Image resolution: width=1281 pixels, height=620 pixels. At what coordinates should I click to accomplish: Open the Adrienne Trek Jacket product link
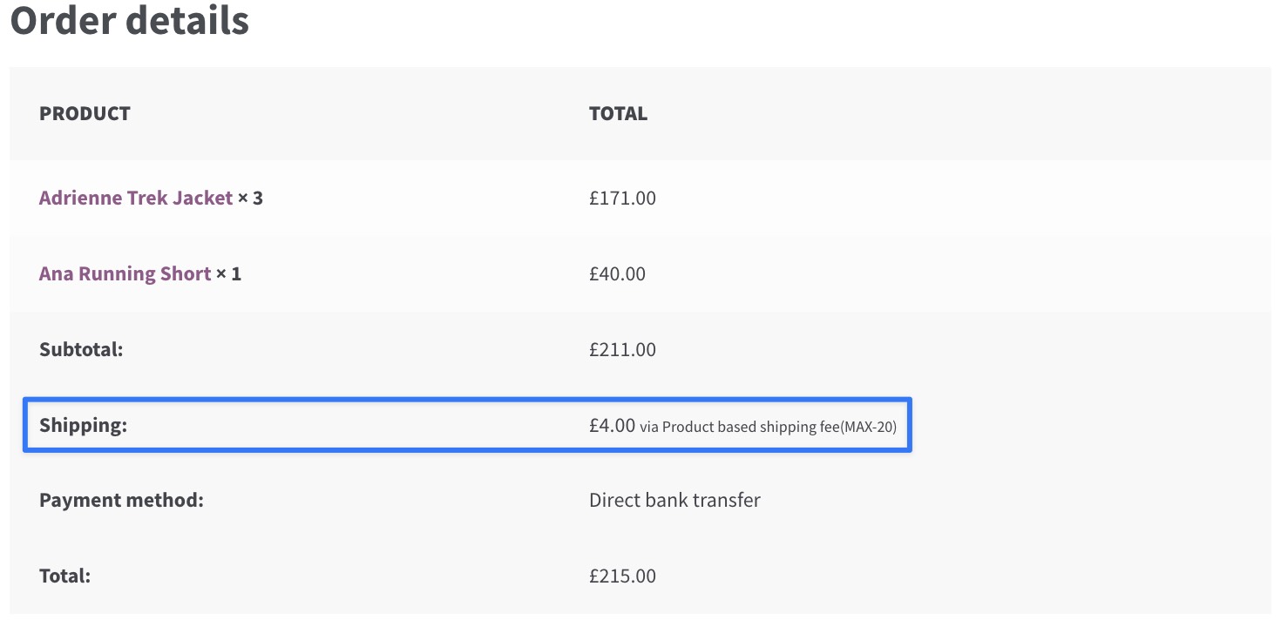click(x=136, y=199)
